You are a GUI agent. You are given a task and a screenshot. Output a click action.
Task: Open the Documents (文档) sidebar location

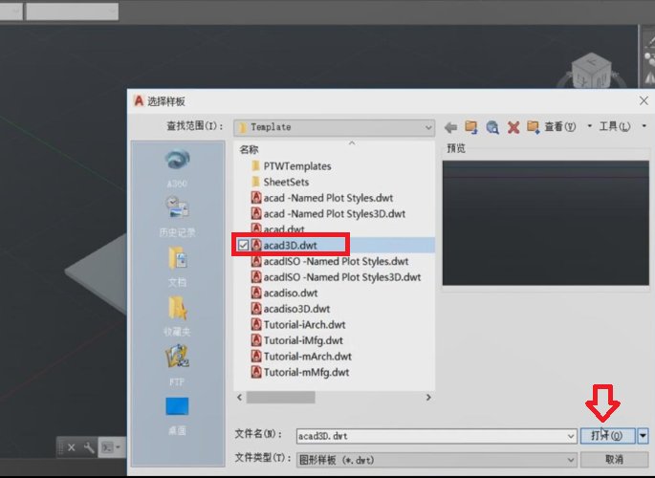[x=177, y=267]
